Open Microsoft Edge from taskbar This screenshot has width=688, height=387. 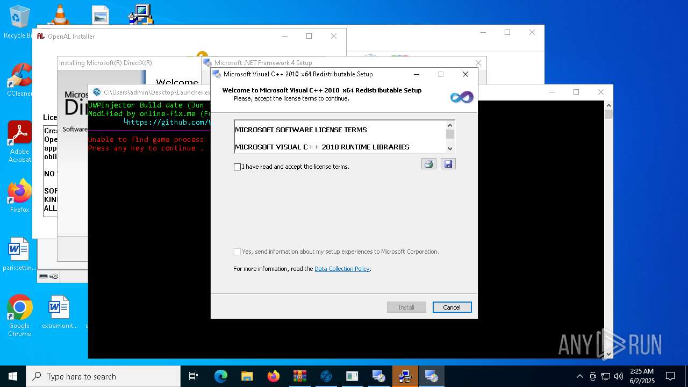[x=221, y=376]
